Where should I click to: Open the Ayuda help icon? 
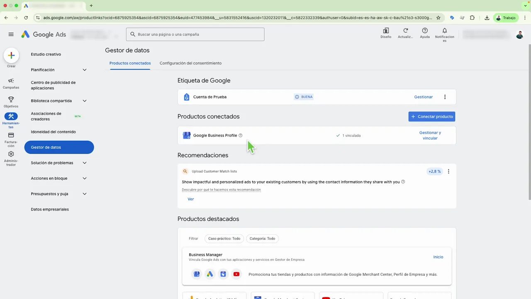click(425, 30)
